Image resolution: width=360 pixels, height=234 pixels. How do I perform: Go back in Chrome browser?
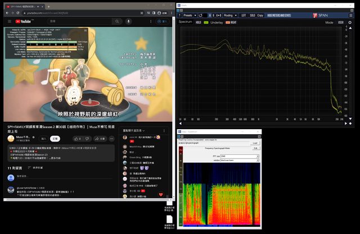coord(7,13)
